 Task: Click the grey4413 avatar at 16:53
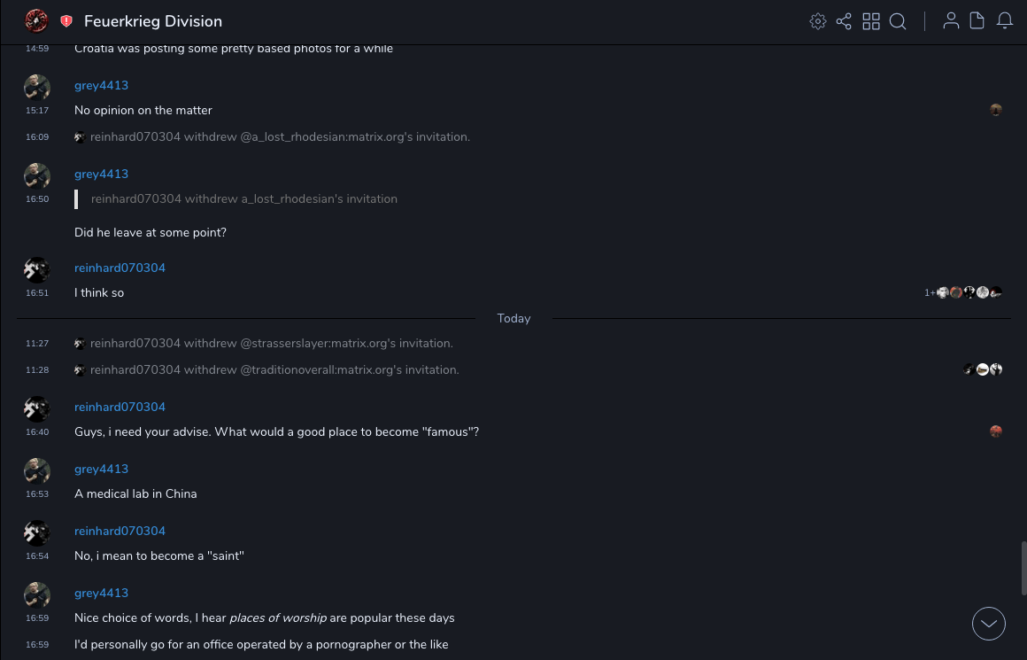pos(36,471)
